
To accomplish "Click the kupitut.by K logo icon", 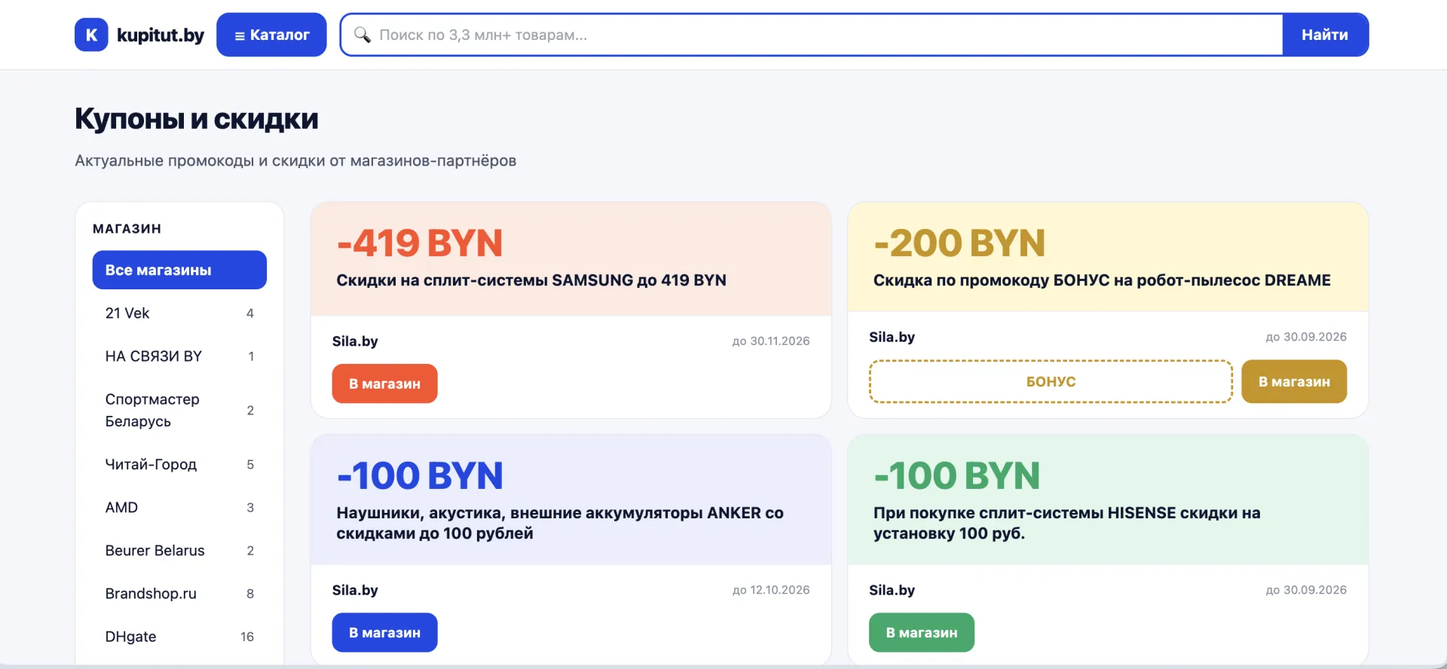I will (x=91, y=35).
